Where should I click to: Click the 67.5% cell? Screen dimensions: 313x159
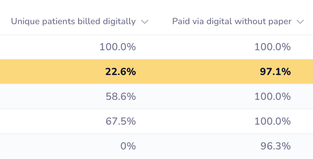[120, 121]
